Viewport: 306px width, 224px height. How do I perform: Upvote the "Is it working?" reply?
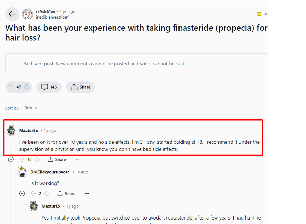pyautogui.click(x=33, y=193)
